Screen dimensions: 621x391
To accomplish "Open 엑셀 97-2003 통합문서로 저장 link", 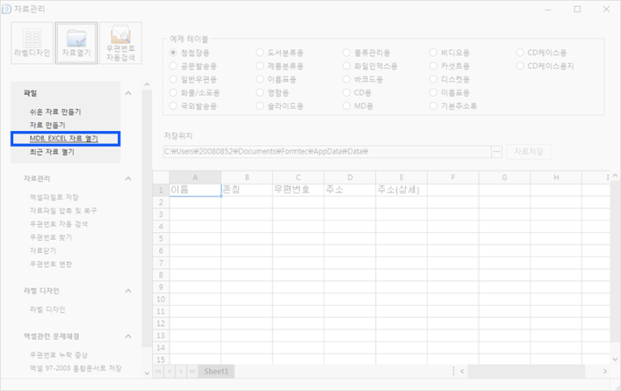I will [x=75, y=368].
